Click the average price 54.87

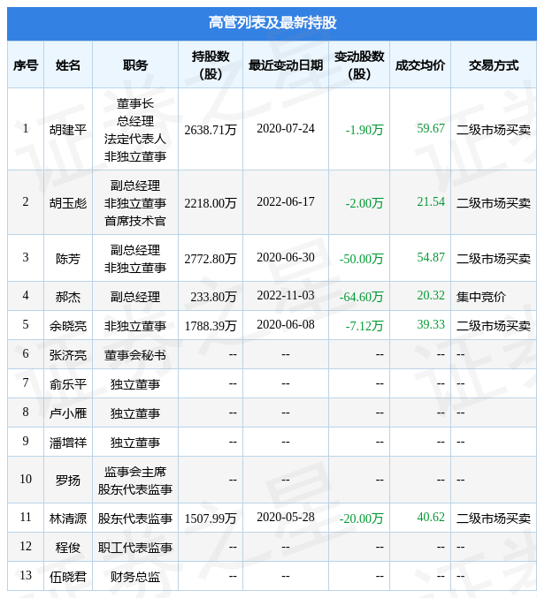(x=431, y=257)
